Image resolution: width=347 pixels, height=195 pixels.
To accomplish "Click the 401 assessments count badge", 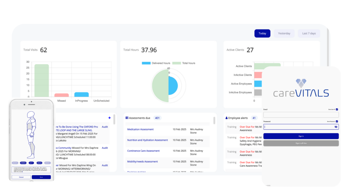I will click(157, 118).
